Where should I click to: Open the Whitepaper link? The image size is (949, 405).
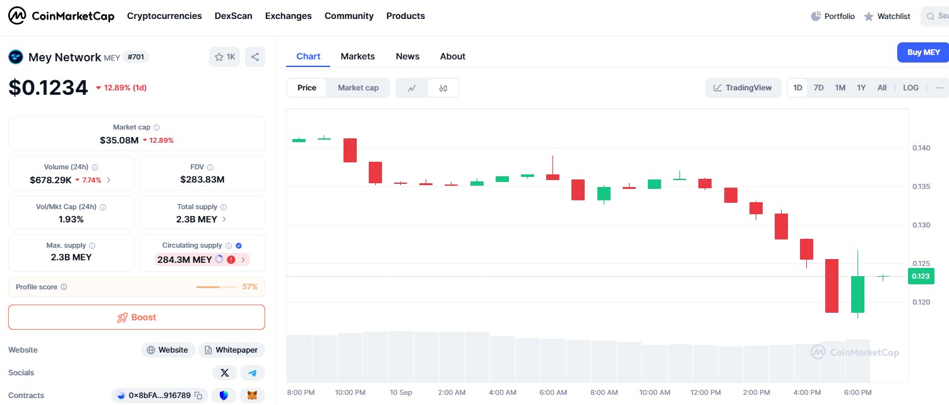(x=232, y=350)
